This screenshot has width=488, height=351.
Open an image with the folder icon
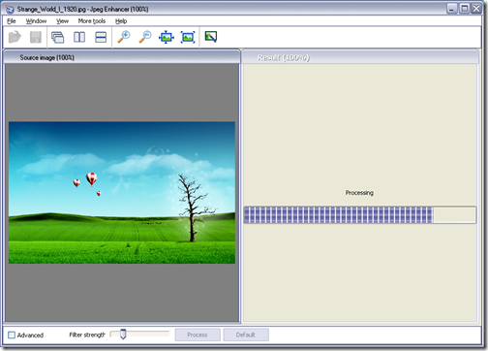(15, 37)
